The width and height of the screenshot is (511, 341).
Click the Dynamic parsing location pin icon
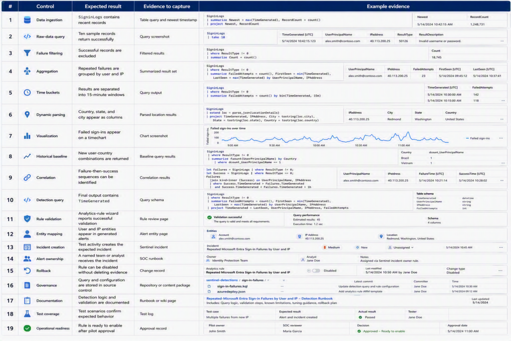point(27,114)
